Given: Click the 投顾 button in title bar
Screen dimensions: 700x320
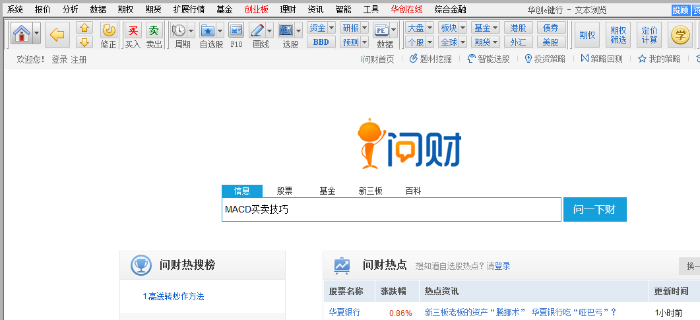Looking at the screenshot, I should pyautogui.click(x=680, y=11).
